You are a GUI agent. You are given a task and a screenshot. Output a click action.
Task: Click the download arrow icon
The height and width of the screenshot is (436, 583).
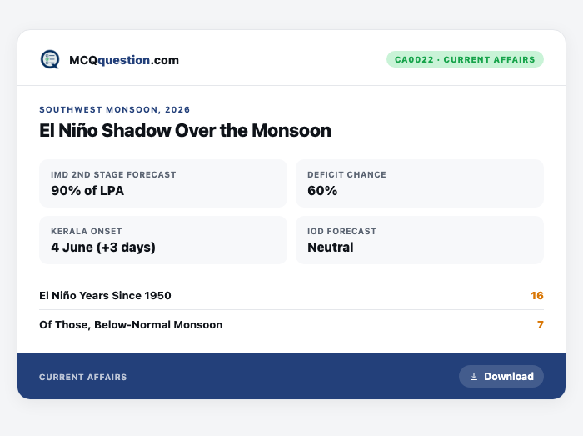click(474, 377)
